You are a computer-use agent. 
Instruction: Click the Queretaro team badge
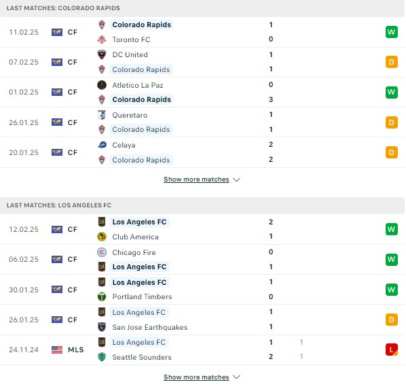pyautogui.click(x=102, y=115)
